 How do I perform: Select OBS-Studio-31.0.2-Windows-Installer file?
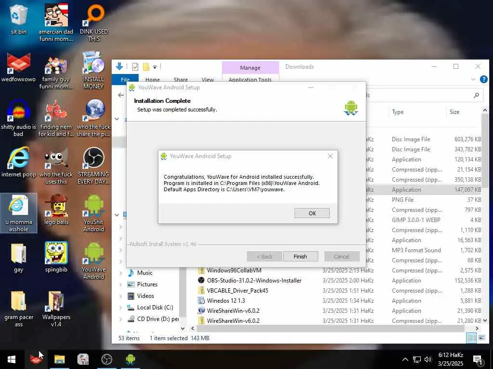[254, 280]
